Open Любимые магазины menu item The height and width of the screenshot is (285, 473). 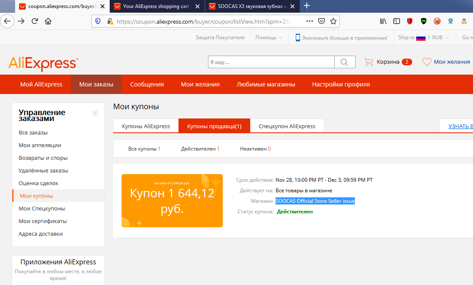click(266, 84)
